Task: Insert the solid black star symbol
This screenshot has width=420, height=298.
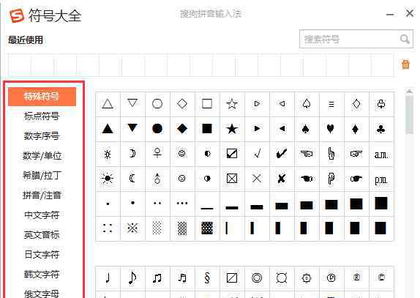Action: coord(232,129)
